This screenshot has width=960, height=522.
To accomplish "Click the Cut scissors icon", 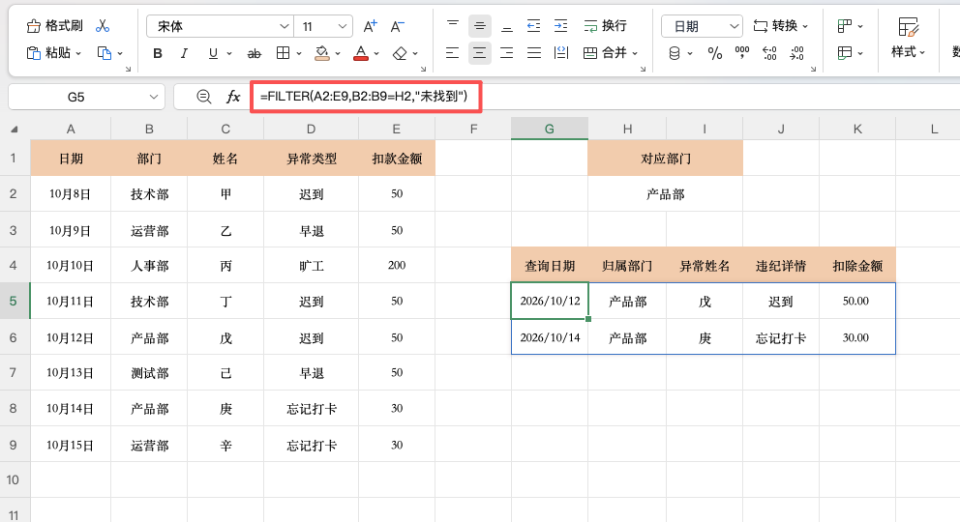I will pyautogui.click(x=103, y=26).
